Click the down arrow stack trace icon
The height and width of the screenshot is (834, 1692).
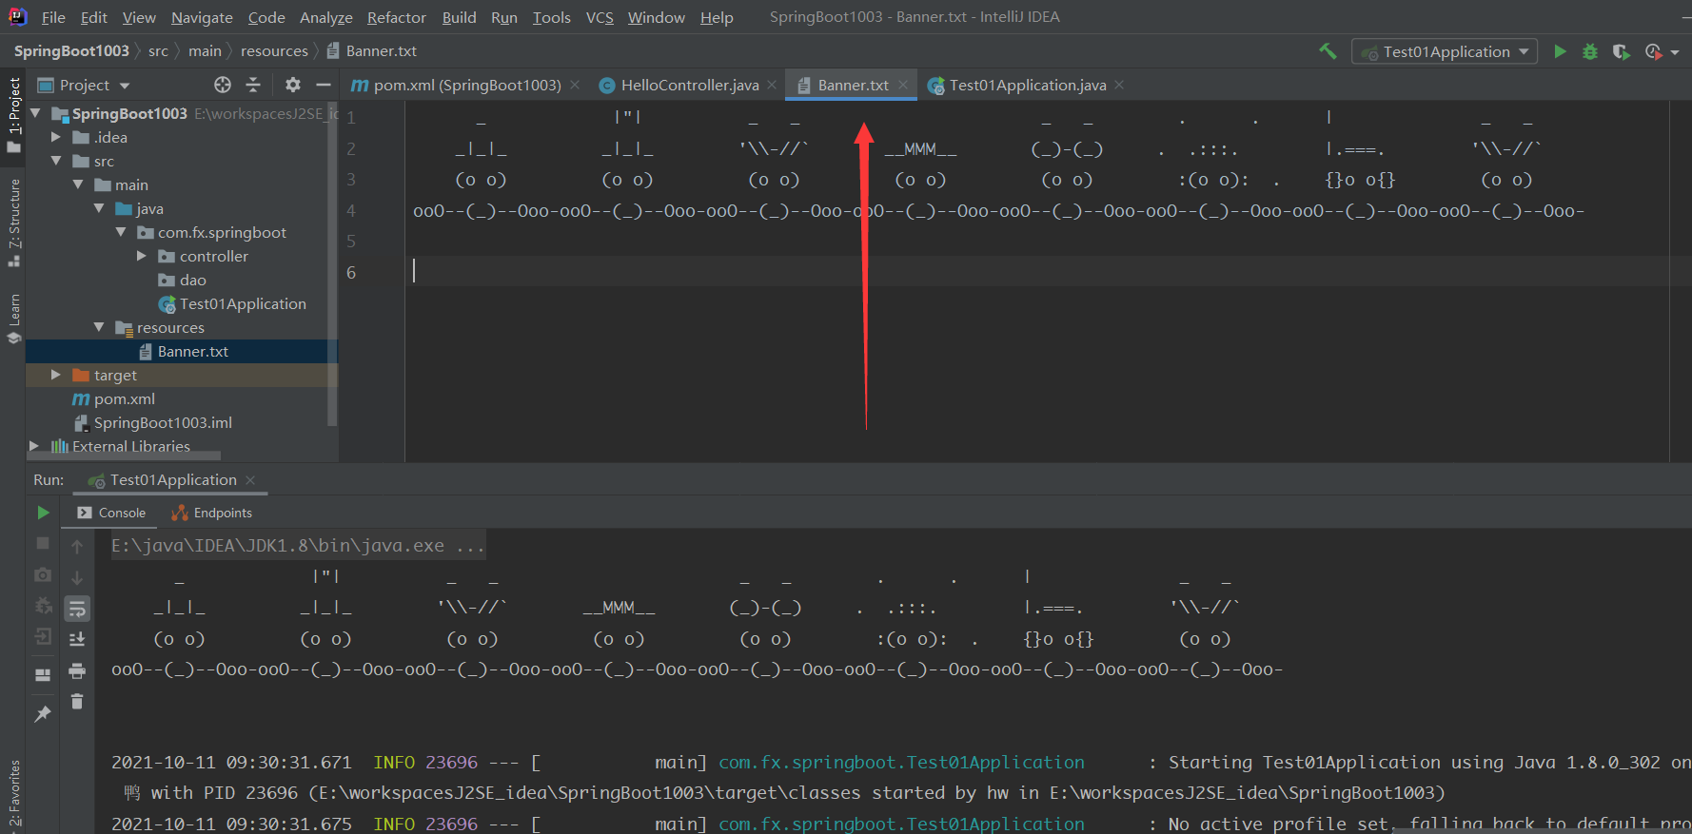coord(77,577)
